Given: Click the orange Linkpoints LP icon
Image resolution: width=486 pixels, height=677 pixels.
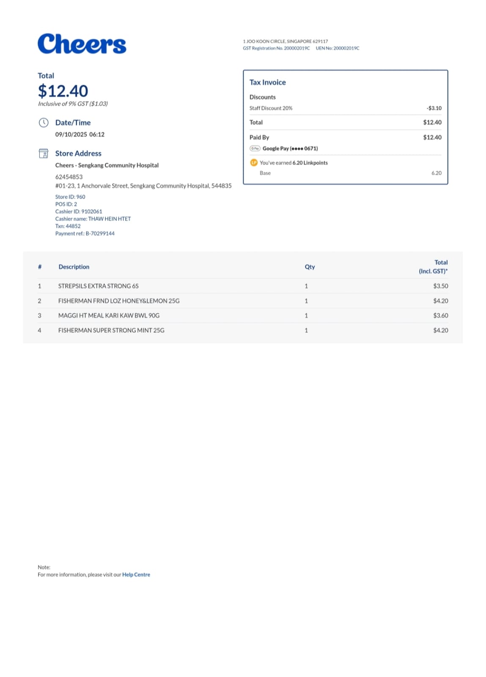Looking at the screenshot, I should pyautogui.click(x=254, y=163).
